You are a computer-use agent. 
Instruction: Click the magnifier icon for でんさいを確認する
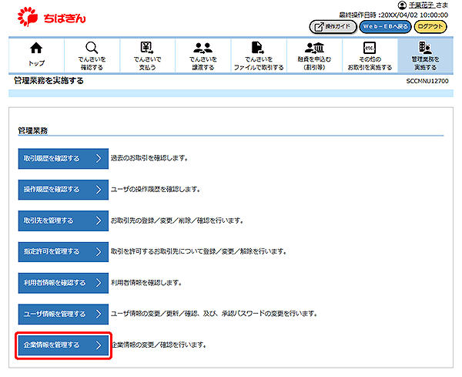tap(92, 48)
